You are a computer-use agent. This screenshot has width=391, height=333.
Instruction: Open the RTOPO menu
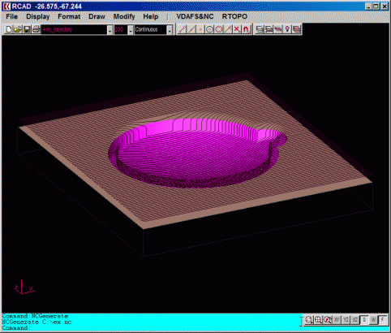click(234, 16)
